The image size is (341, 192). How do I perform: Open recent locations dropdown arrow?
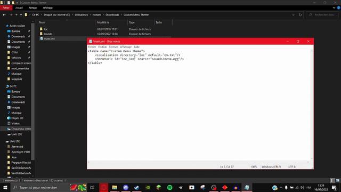tap(16, 15)
